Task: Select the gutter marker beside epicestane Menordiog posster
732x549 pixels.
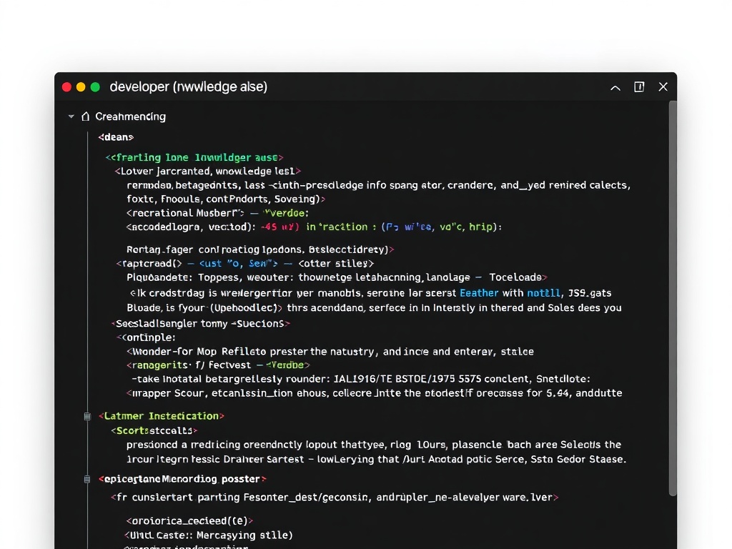Action: [x=87, y=479]
